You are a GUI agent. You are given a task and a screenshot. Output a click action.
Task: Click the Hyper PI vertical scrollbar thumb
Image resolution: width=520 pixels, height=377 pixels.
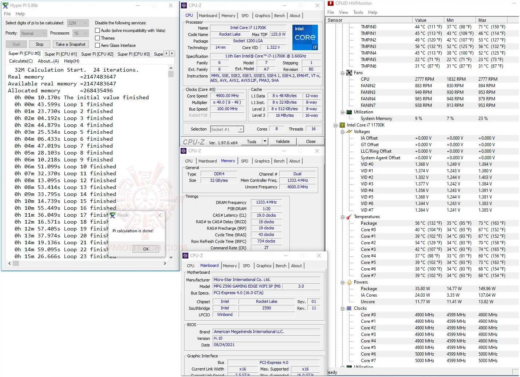pyautogui.click(x=171, y=74)
